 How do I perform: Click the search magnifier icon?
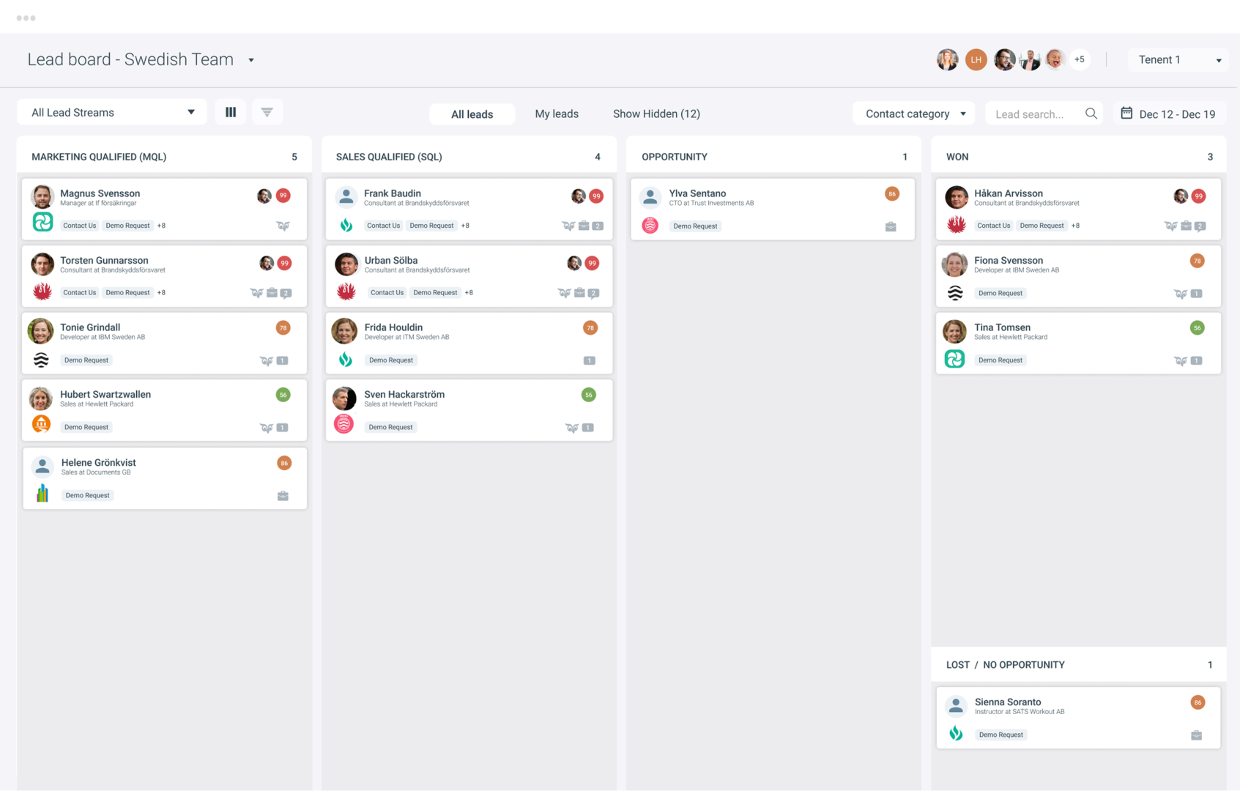click(x=1091, y=114)
